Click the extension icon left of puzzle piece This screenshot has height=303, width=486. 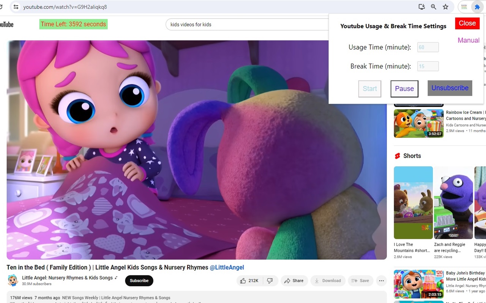464,7
